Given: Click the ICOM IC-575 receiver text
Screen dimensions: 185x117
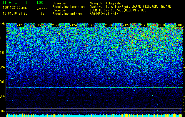Looking at the screenshot, I should [x=118, y=10].
